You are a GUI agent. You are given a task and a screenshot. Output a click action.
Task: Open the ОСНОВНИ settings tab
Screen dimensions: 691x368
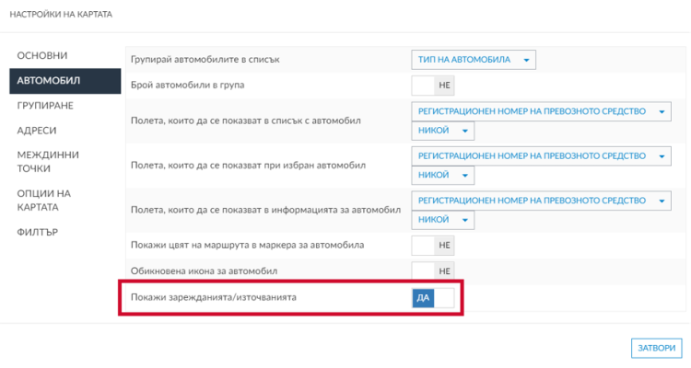click(42, 56)
